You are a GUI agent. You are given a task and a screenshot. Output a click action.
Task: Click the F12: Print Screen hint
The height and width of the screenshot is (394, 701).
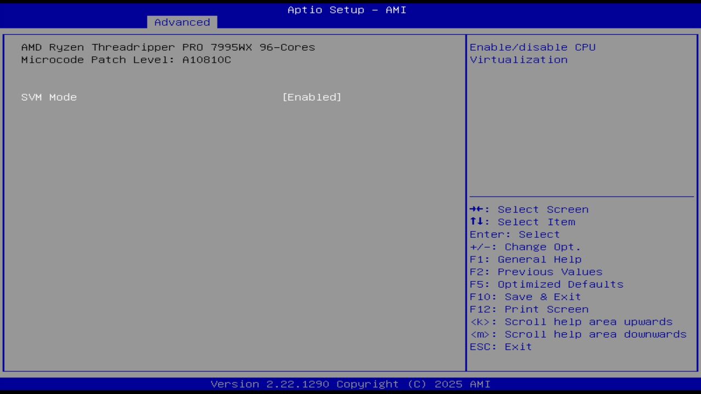529,310
